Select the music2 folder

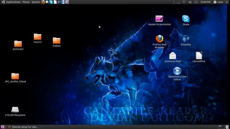click(37, 38)
